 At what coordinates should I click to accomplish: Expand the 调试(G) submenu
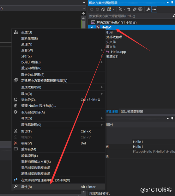58,118
